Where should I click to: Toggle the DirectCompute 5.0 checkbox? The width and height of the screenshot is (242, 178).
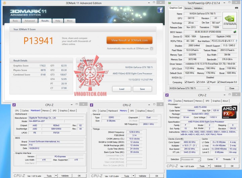tap(218, 82)
